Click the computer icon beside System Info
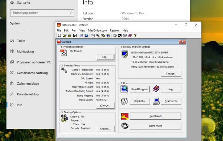The image size is (223, 141). (x=156, y=101)
